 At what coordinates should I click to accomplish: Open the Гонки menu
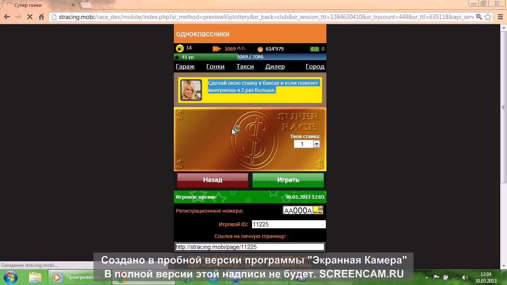[215, 66]
